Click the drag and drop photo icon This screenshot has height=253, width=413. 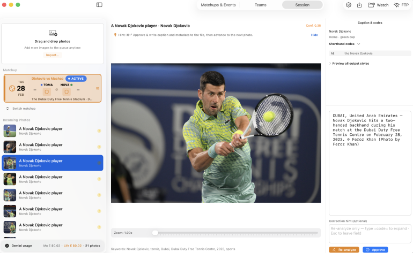click(x=53, y=33)
